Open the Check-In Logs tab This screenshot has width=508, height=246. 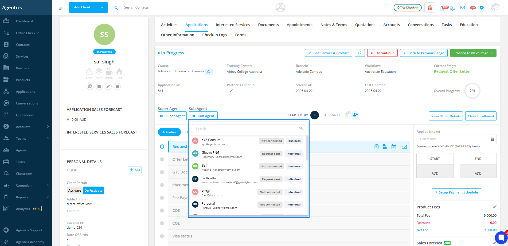click(x=215, y=35)
